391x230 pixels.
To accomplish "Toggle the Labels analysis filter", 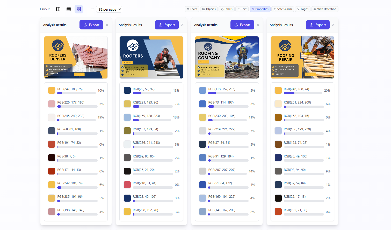I will point(227,9).
